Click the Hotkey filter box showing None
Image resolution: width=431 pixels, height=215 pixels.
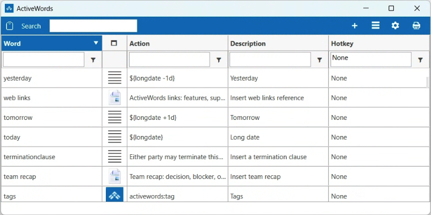coord(371,59)
